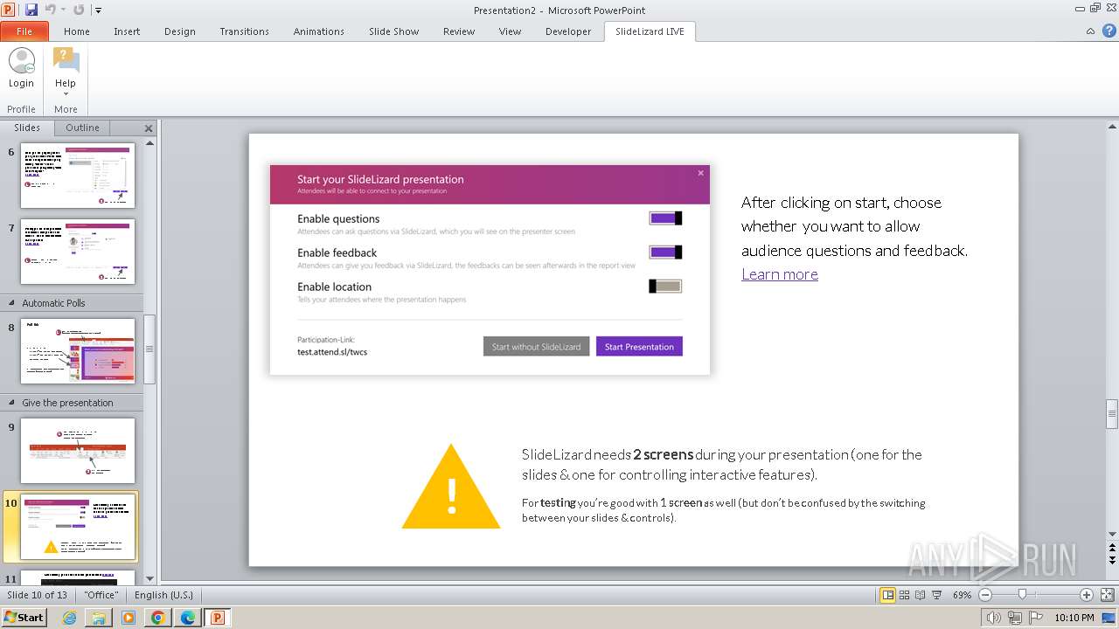Select slide 10 thumbnail
Screen dimensions: 1119x629
[78, 527]
